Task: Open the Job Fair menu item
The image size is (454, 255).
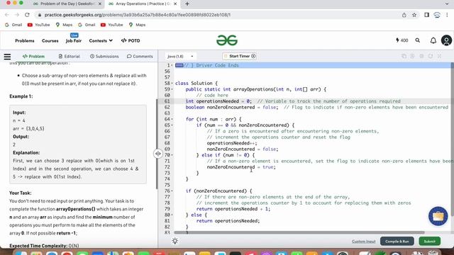Action: point(74,41)
